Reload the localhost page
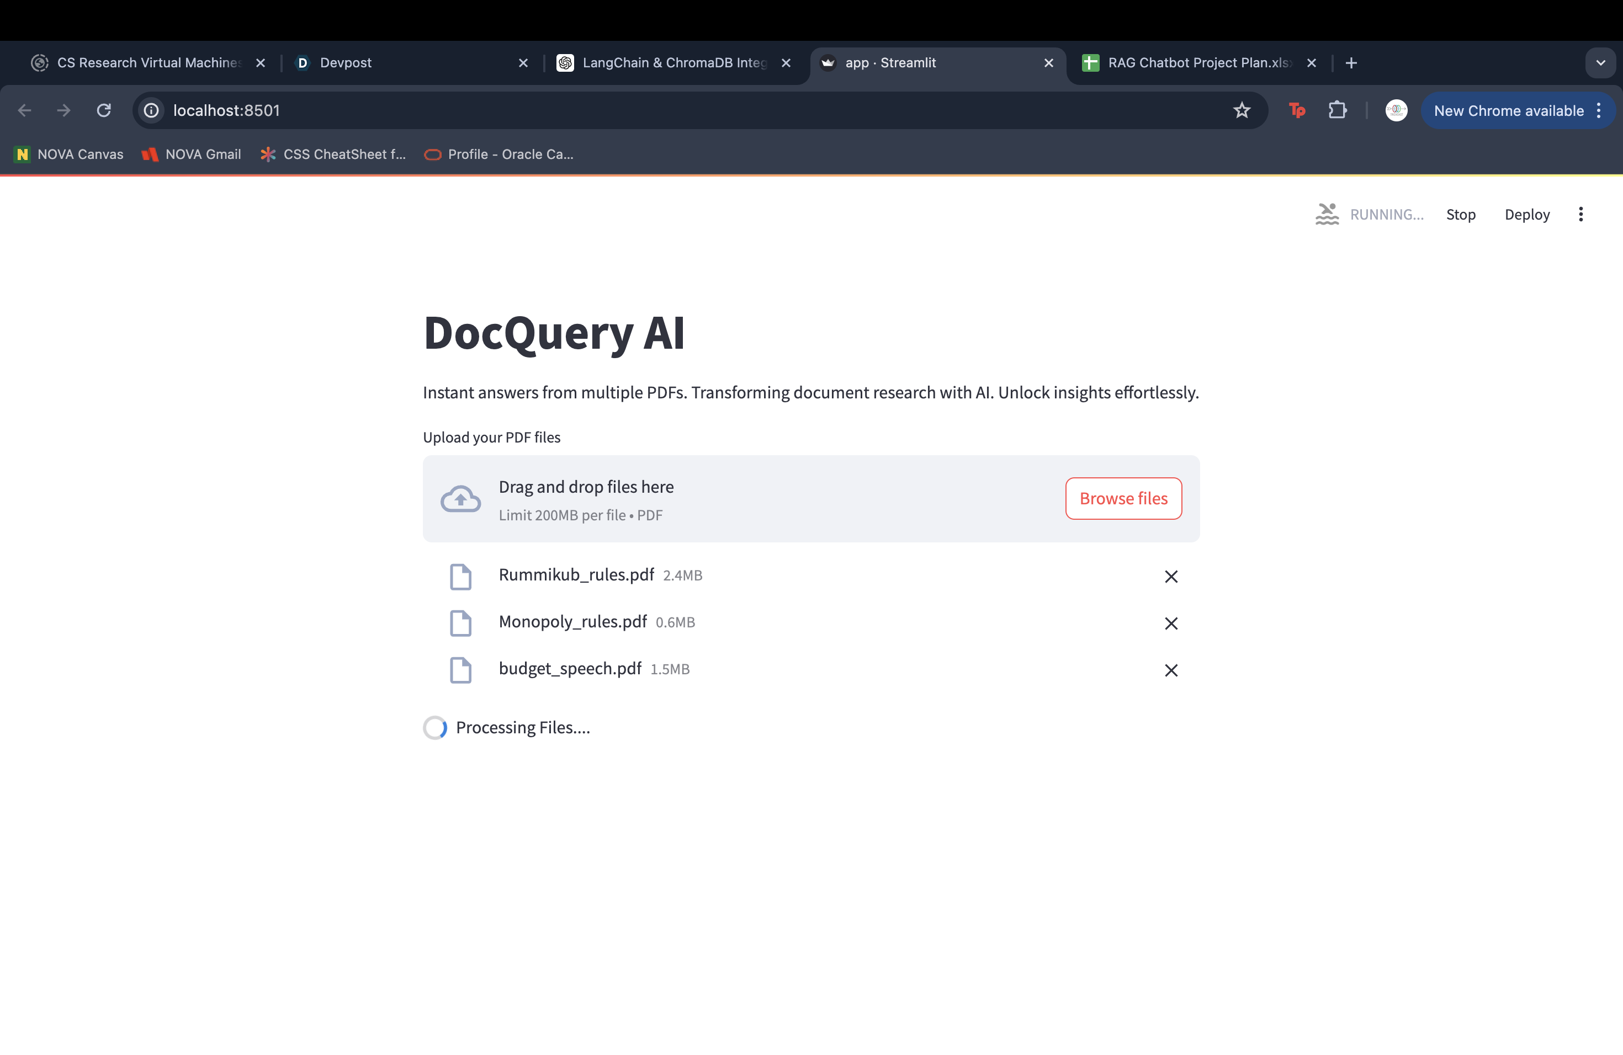The image size is (1623, 1055). pos(104,110)
